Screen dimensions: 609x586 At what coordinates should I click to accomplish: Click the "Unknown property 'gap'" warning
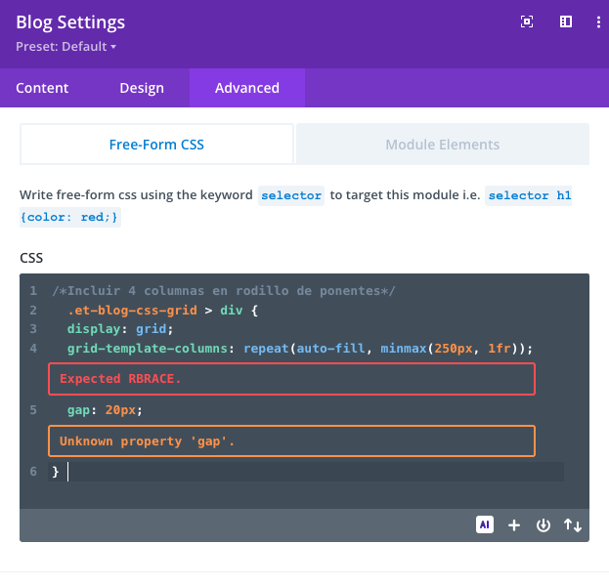[x=291, y=441]
